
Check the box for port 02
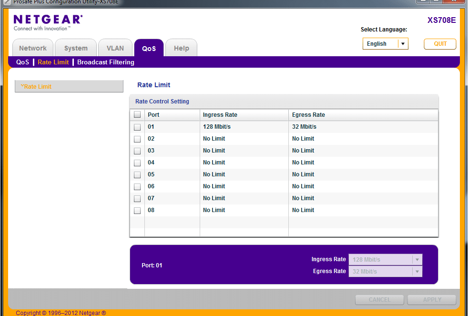point(137,139)
